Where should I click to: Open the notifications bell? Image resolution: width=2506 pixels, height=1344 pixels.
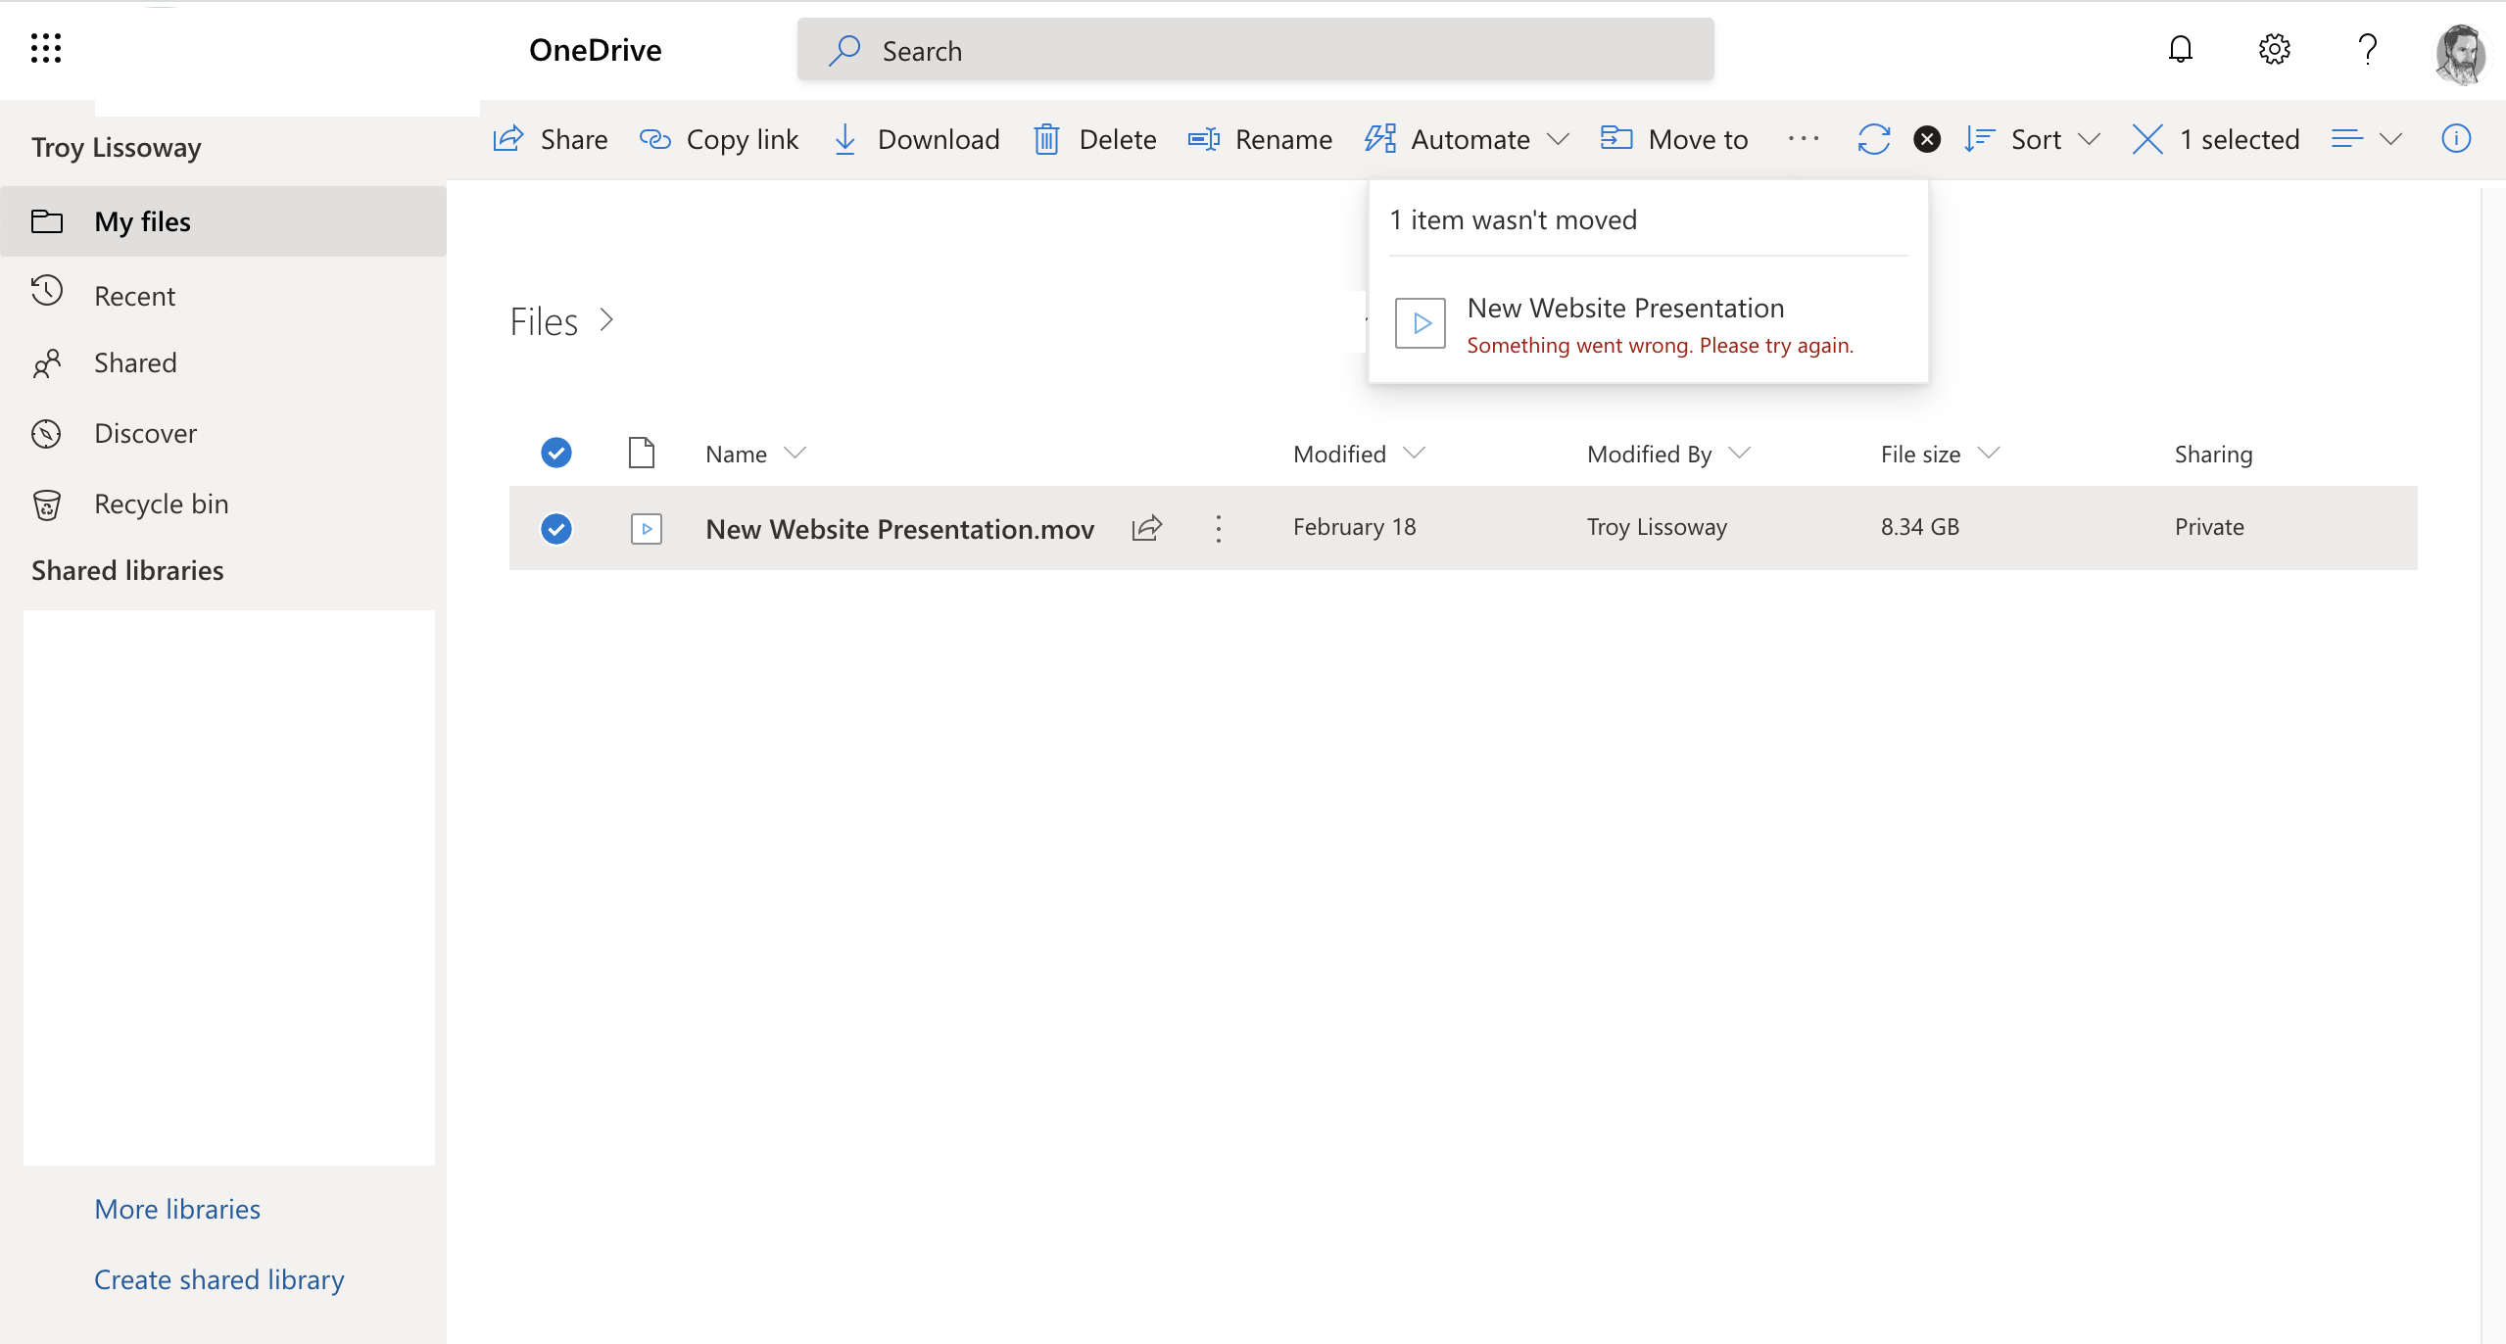(2180, 49)
